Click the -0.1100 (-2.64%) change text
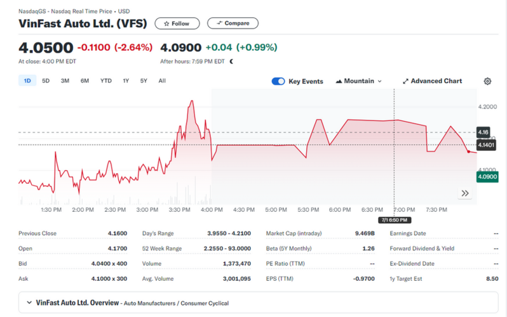 pyautogui.click(x=115, y=48)
